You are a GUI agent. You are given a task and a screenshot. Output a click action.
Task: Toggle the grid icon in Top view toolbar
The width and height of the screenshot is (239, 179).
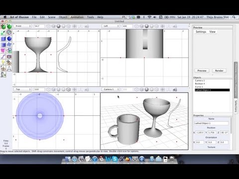pos(74,89)
